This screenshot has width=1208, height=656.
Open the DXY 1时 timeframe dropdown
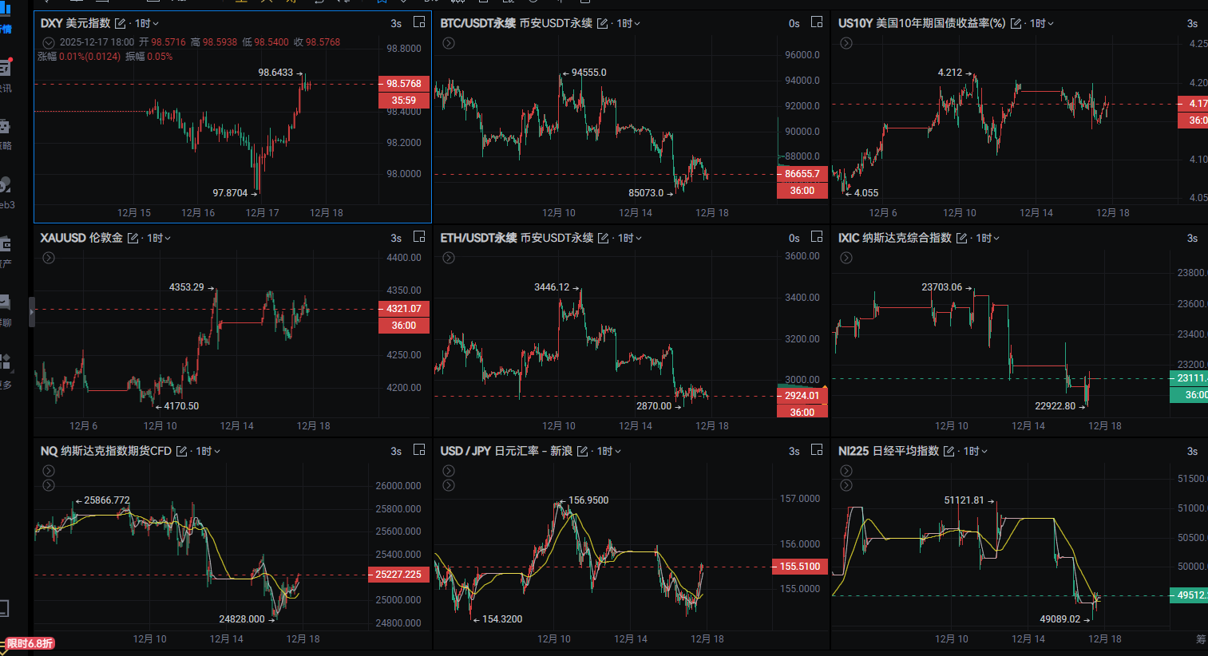[x=147, y=24]
